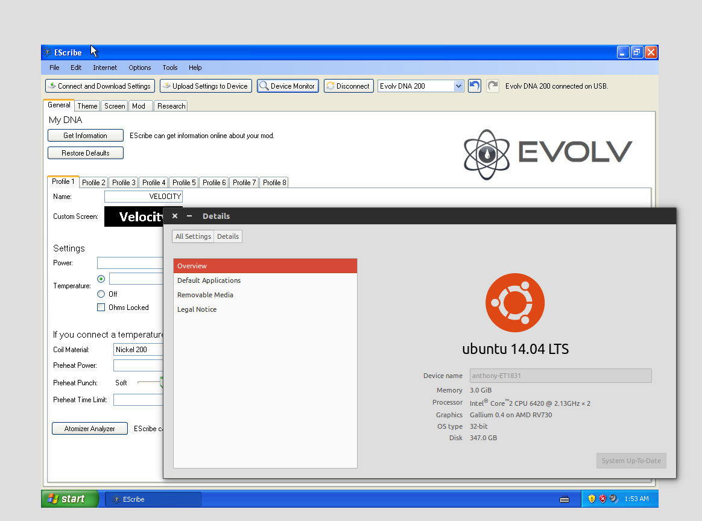Screen dimensions: 702x521
Task: Open the Coil Material Nickel 200 dropdown
Action: pos(139,350)
